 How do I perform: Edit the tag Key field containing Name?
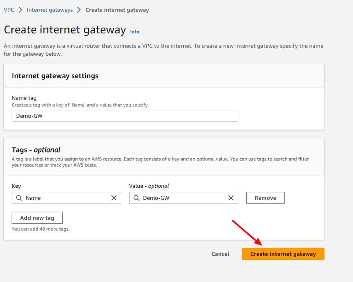(x=66, y=198)
